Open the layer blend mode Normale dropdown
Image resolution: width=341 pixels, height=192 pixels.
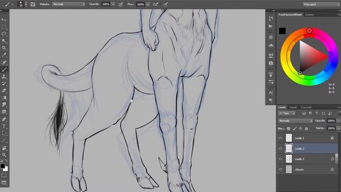[295, 121]
